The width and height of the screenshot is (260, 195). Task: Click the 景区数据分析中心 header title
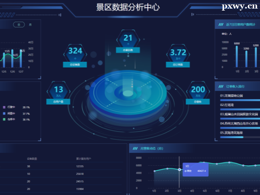click(x=128, y=7)
